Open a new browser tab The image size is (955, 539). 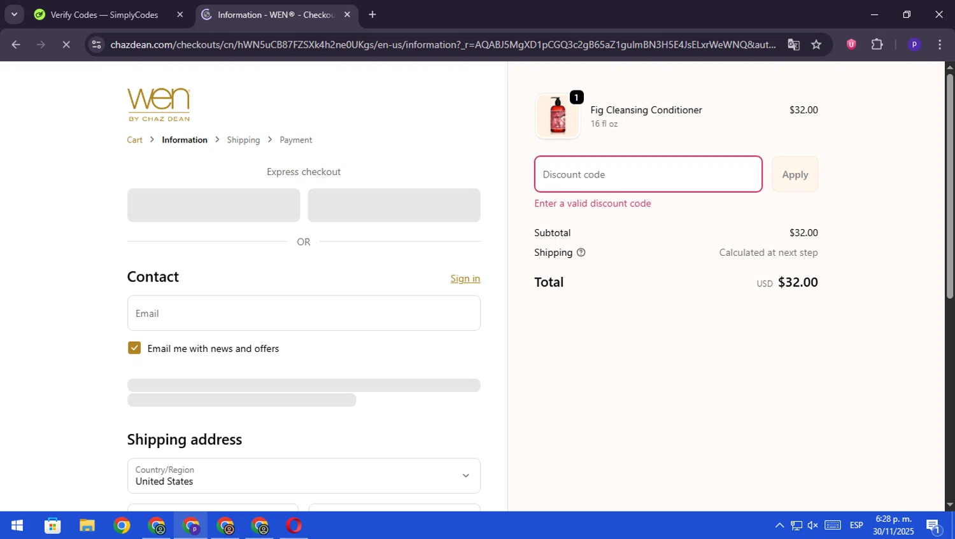click(x=372, y=15)
